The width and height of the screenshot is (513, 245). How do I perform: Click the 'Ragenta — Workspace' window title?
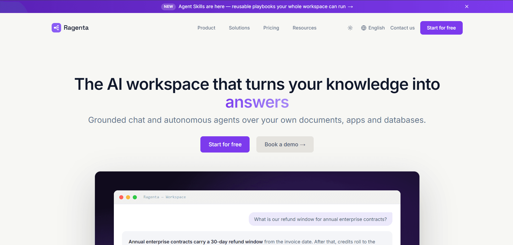coord(165,197)
